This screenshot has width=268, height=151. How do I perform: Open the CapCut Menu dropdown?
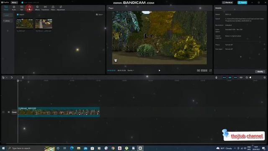[14, 3]
